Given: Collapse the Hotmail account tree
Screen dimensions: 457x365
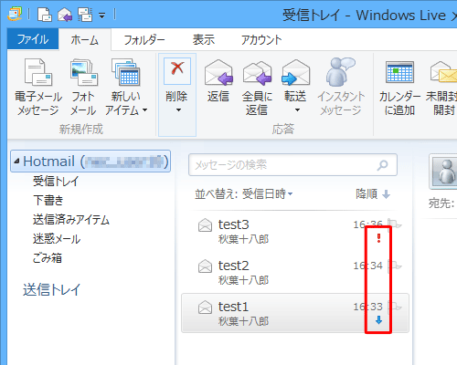Looking at the screenshot, I should [x=16, y=161].
